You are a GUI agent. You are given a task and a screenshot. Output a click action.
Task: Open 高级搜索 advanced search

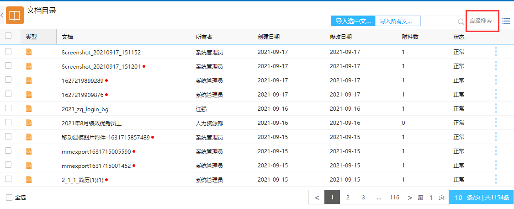481,21
